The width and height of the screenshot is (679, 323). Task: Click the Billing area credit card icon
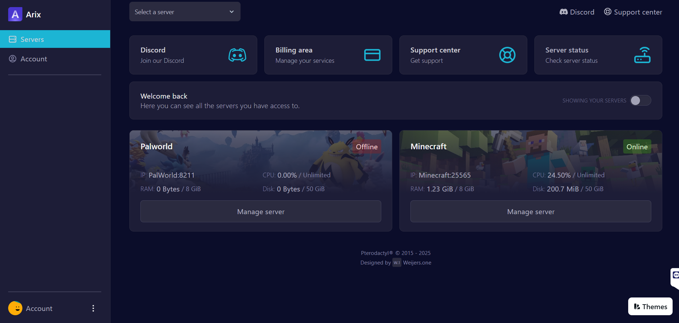coord(372,55)
